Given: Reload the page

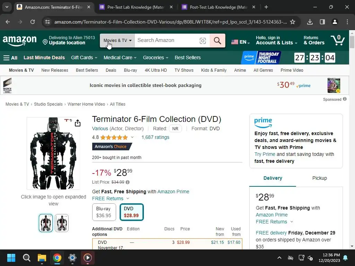Looking at the screenshot, I should point(33,22).
